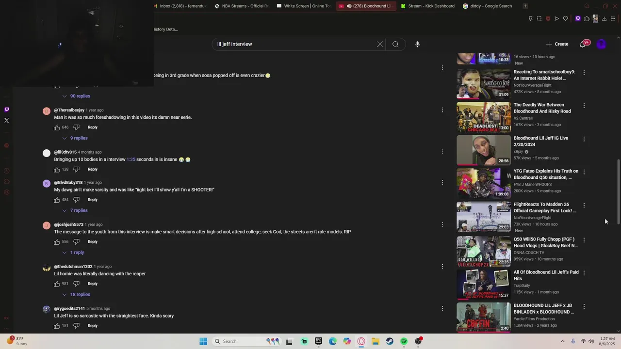
Task: Open the YouTube account avatar menu
Action: [601, 44]
